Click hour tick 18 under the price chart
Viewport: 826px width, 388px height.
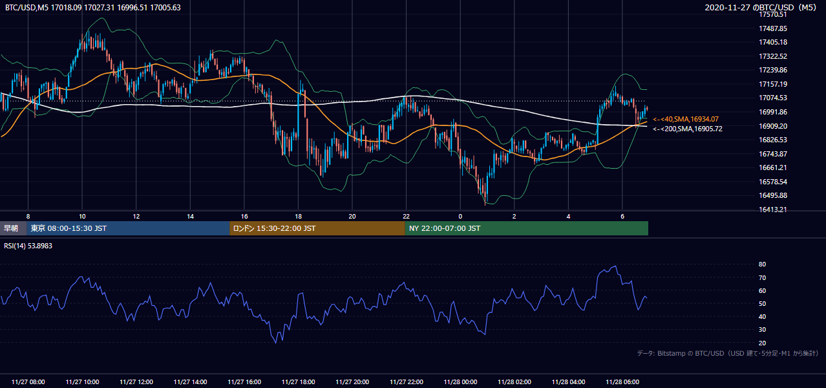point(298,216)
